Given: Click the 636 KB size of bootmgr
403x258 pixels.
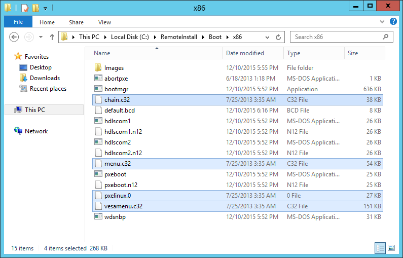Looking at the screenshot, I should pos(372,89).
